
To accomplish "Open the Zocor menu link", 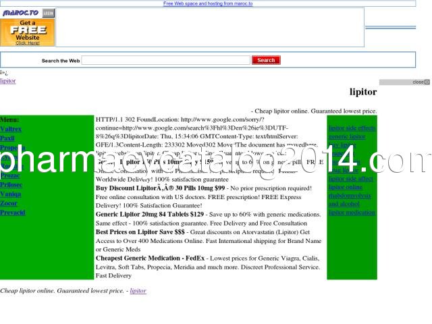I will coord(9,203).
